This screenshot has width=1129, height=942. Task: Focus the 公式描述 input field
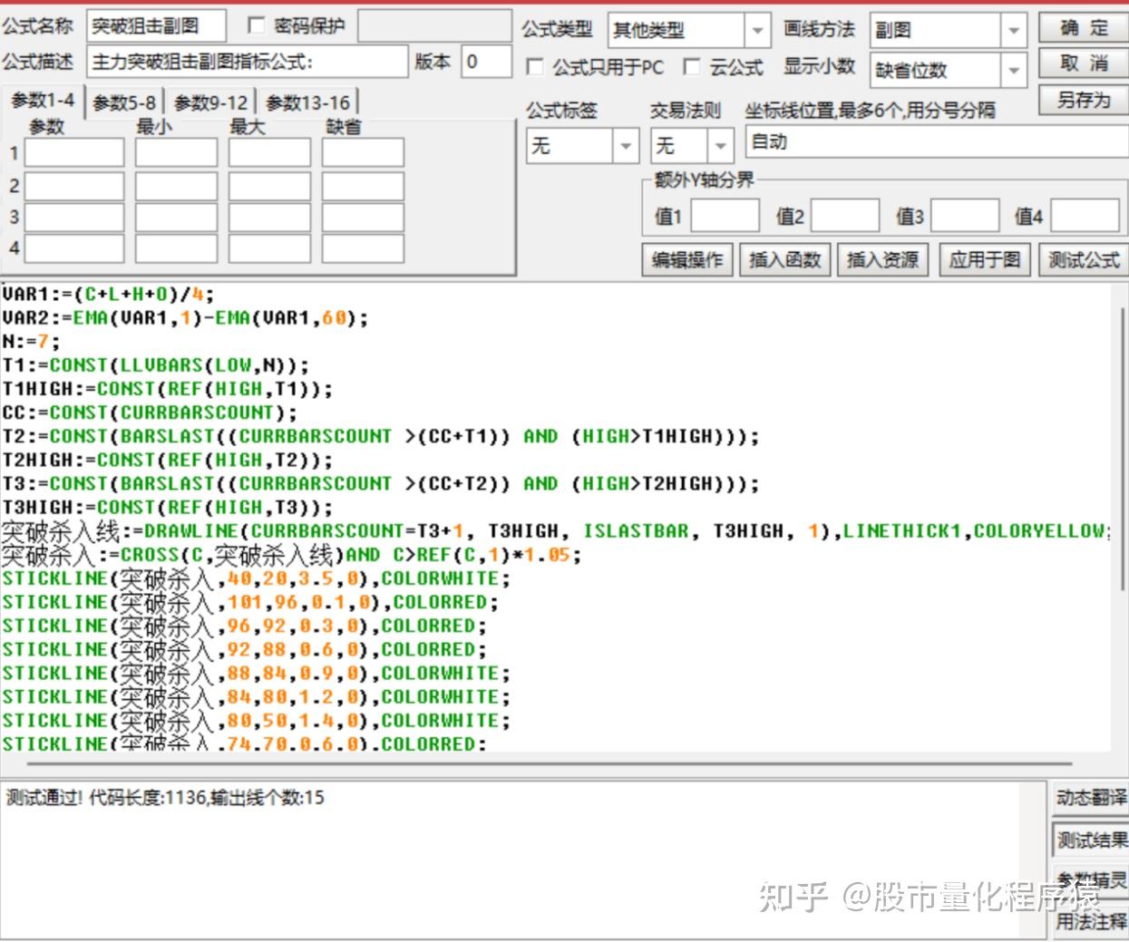[x=248, y=62]
